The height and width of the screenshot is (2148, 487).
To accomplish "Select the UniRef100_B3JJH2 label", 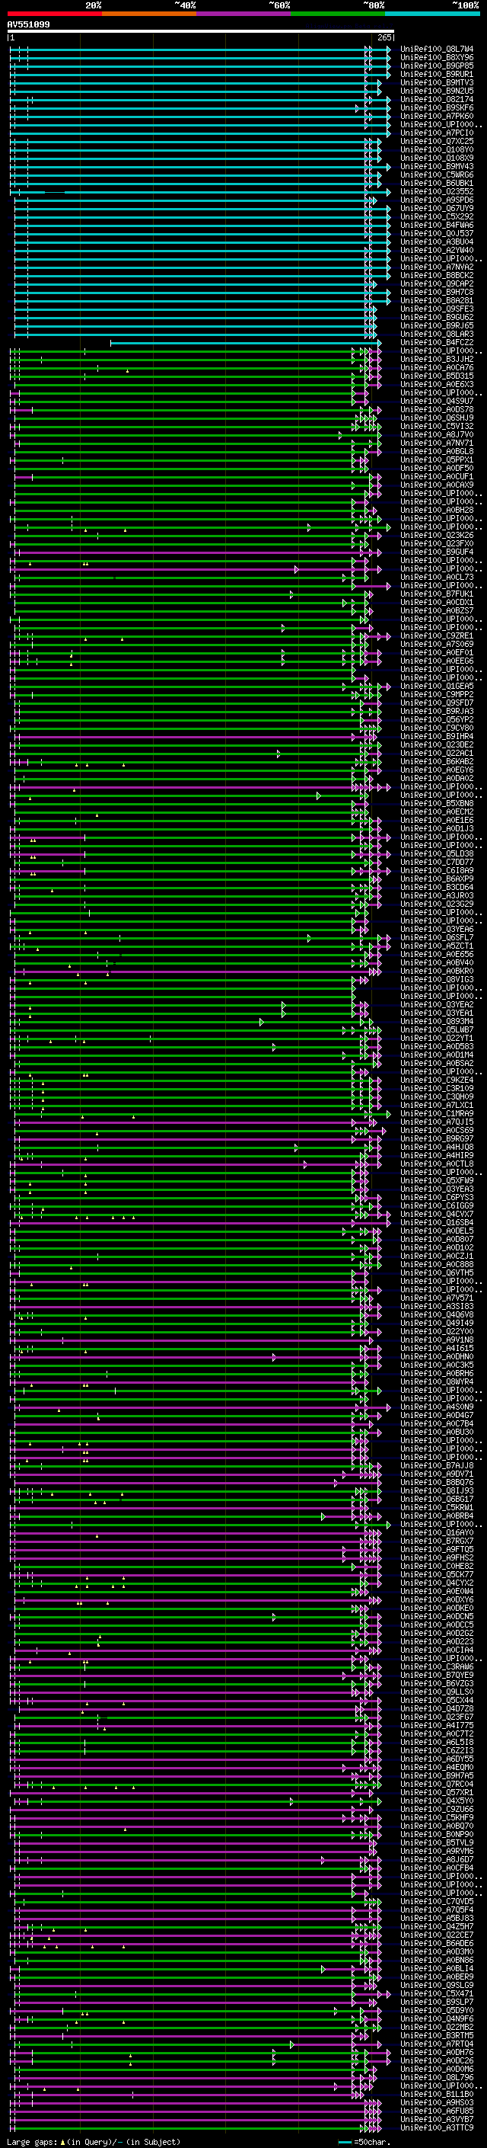I will click(x=437, y=359).
